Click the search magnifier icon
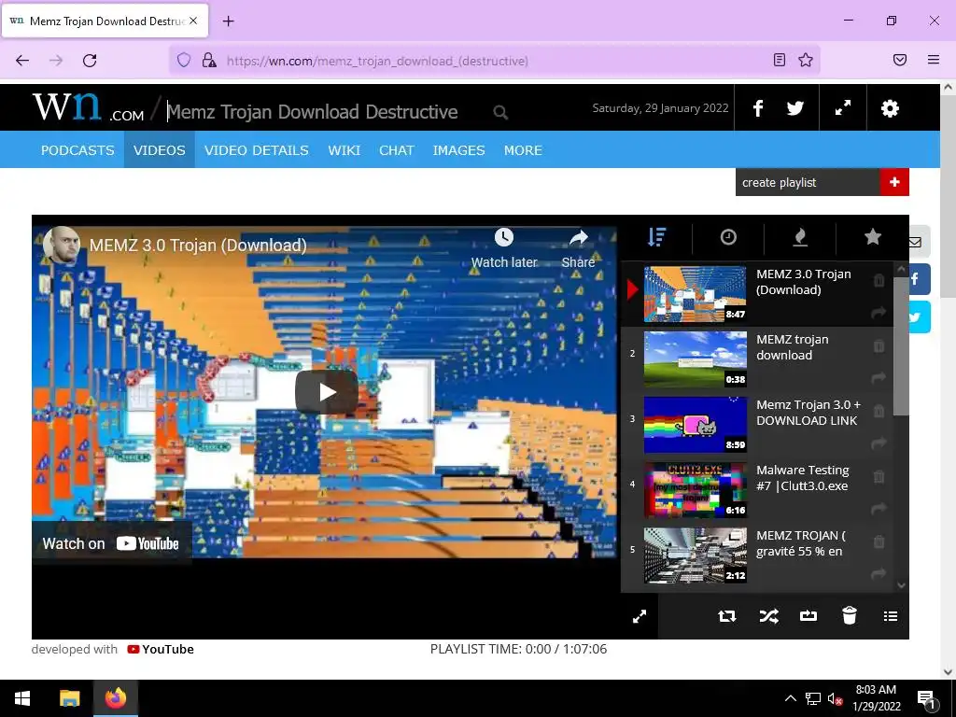 click(500, 112)
